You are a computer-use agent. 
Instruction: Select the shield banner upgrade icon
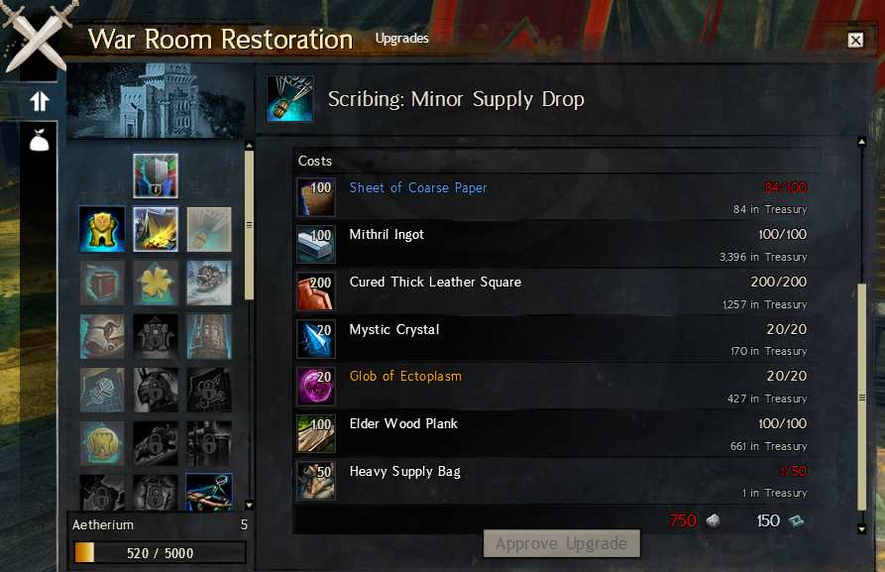tap(156, 175)
